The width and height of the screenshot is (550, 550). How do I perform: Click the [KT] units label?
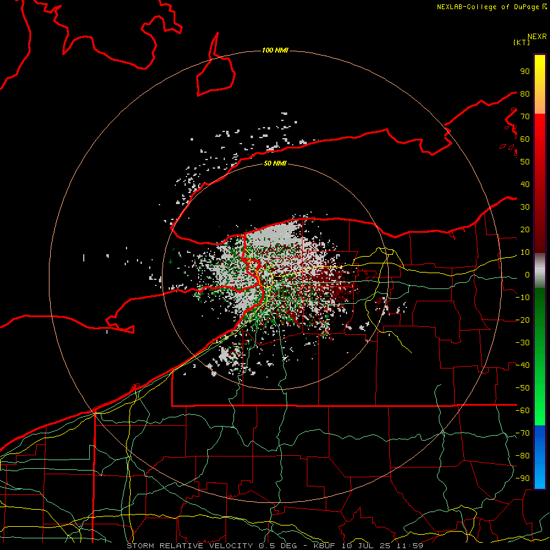tap(521, 42)
